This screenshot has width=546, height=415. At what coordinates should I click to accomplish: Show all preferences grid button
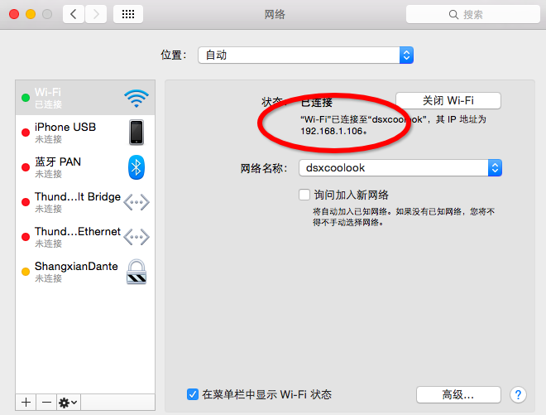tap(128, 14)
